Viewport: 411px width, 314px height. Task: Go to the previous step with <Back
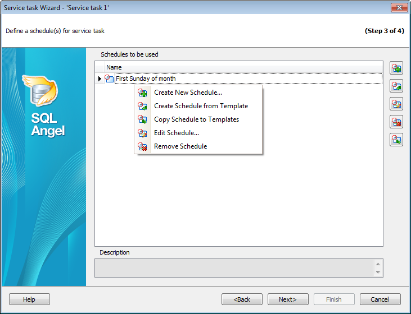point(242,299)
